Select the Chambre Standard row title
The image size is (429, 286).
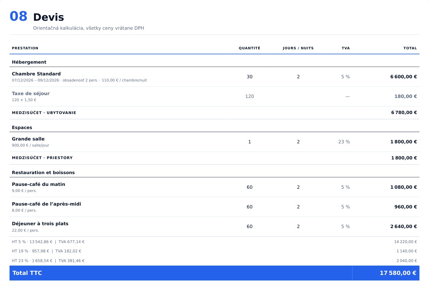pyautogui.click(x=36, y=74)
